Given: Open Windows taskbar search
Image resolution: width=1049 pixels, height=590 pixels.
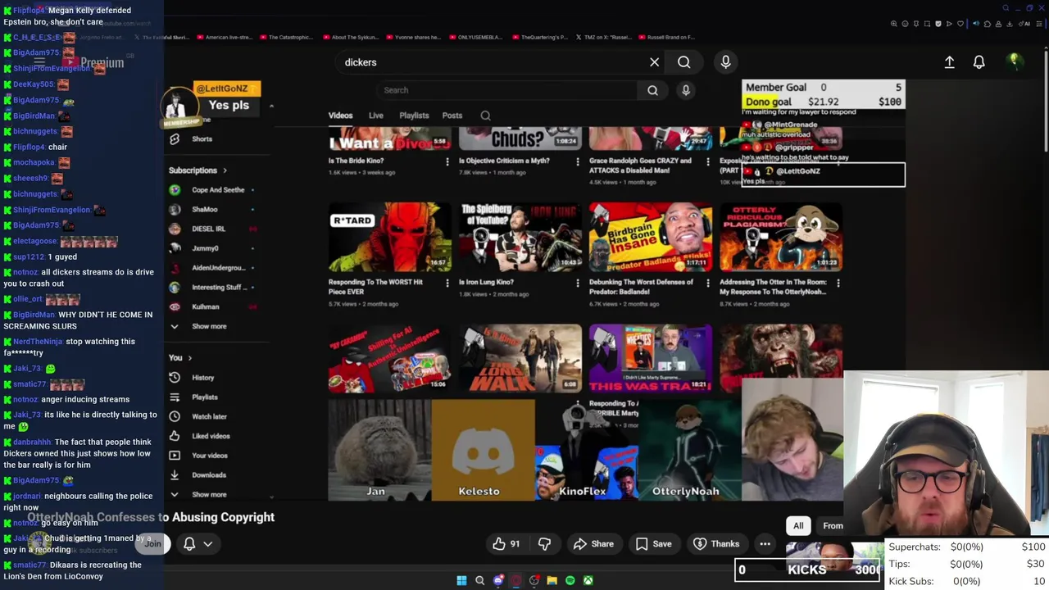Looking at the screenshot, I should click(479, 580).
